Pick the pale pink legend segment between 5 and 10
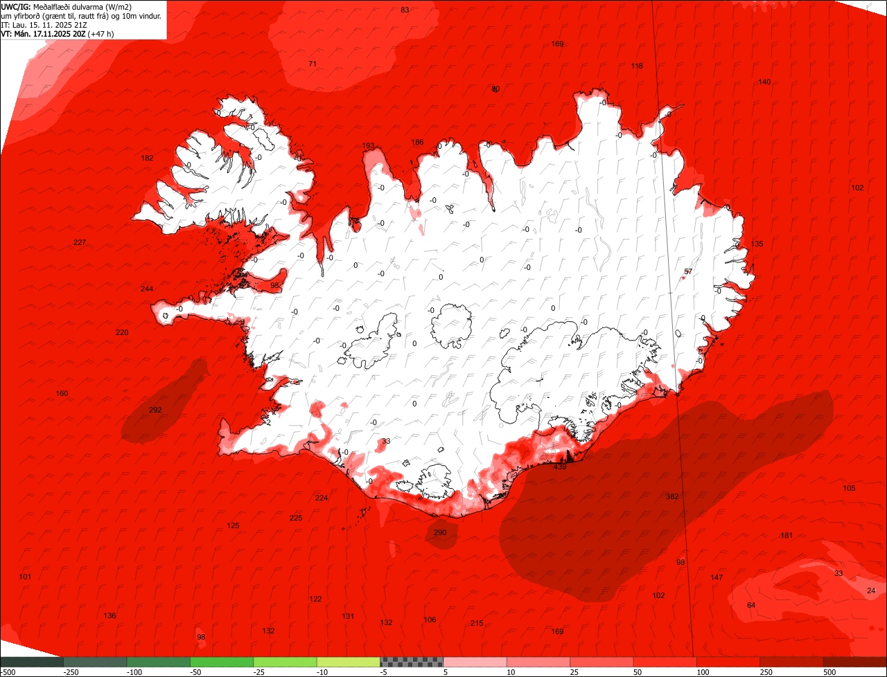This screenshot has height=677, width=887. (x=474, y=662)
